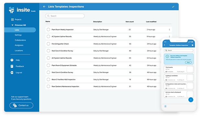Tap the Template: Welfare Inspection phone title
202x117 pixels.
[179, 45]
